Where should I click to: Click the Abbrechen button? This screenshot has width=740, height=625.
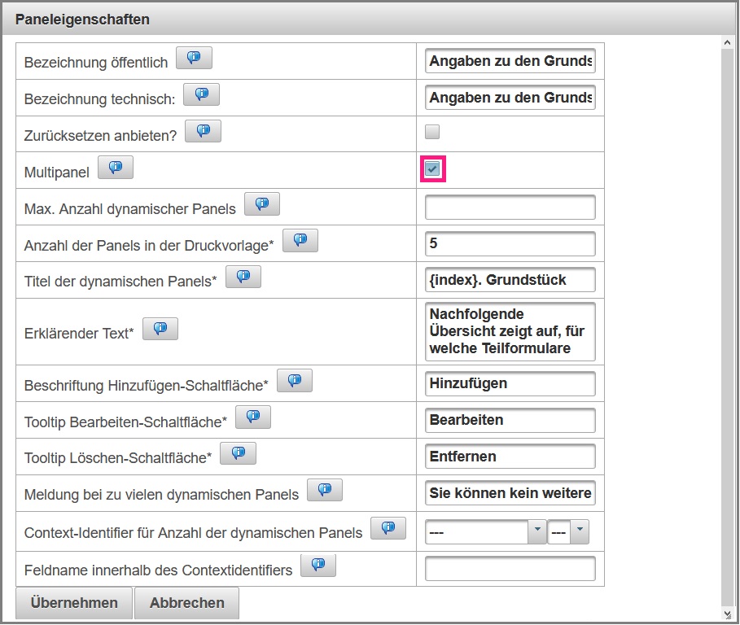point(187,603)
